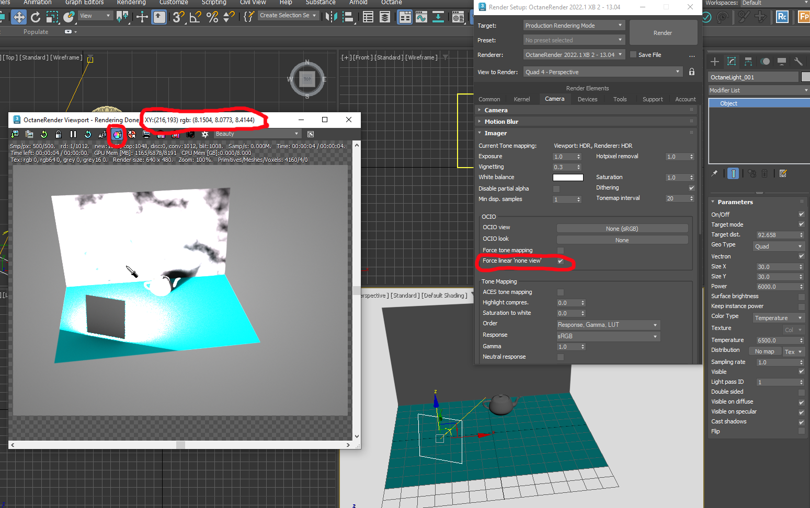Toggle Force linear 'none view' checkbox
This screenshot has height=508, width=810.
(561, 261)
